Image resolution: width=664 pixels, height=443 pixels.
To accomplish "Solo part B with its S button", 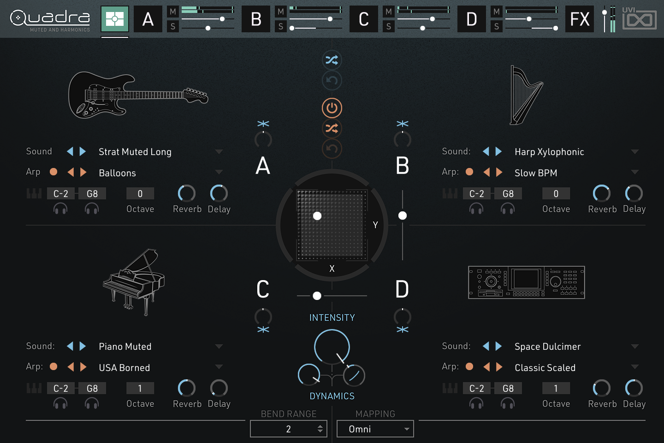I will 280,27.
